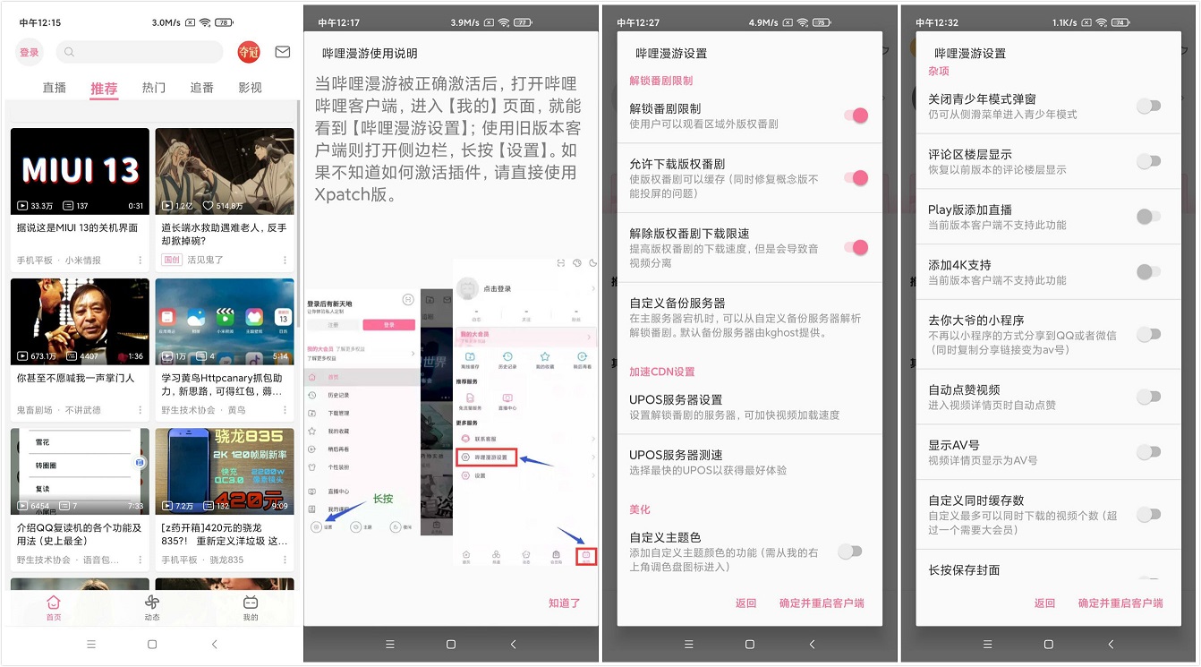Open the envelope message icon

[x=282, y=52]
